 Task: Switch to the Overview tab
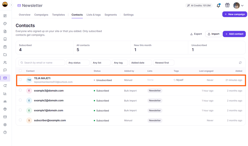tap(25, 15)
